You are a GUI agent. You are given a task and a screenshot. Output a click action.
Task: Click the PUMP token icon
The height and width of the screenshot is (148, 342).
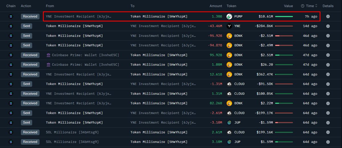point(229,17)
